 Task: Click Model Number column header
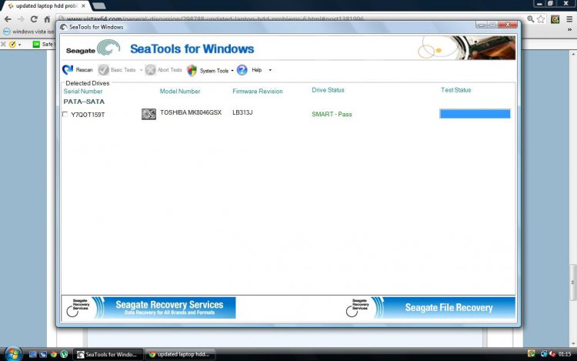180,92
